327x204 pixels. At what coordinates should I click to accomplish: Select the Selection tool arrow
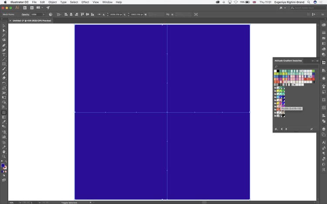(x=4, y=26)
